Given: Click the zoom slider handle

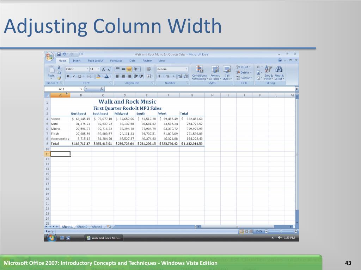Looking at the screenshot, I should (x=281, y=231).
